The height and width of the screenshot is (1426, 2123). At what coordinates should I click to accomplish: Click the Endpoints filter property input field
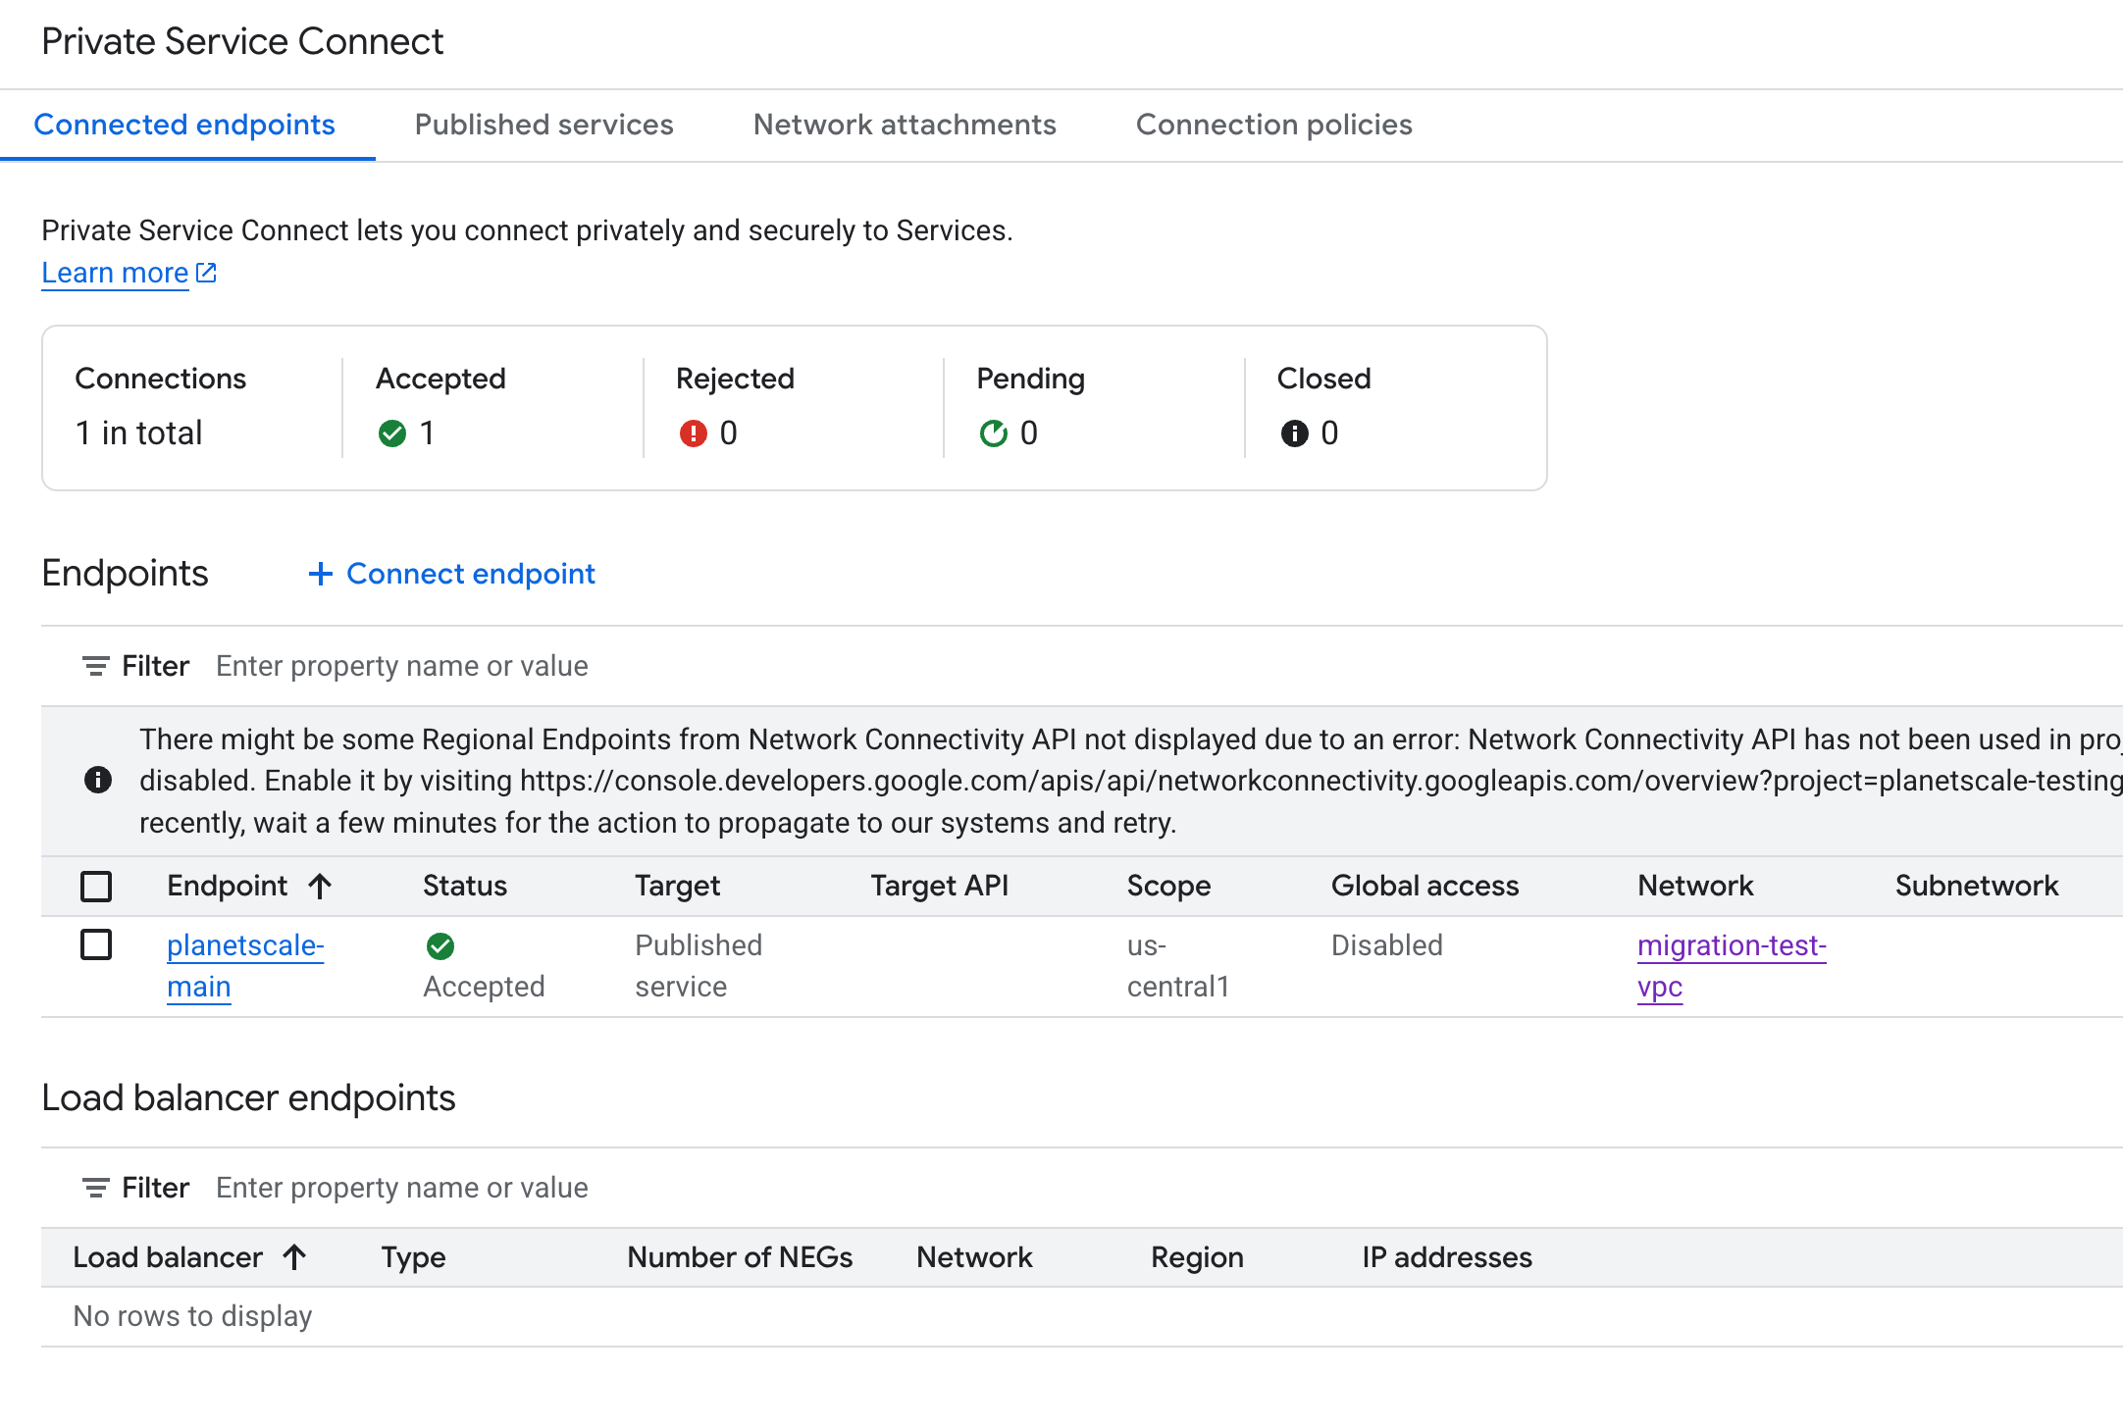coord(401,666)
